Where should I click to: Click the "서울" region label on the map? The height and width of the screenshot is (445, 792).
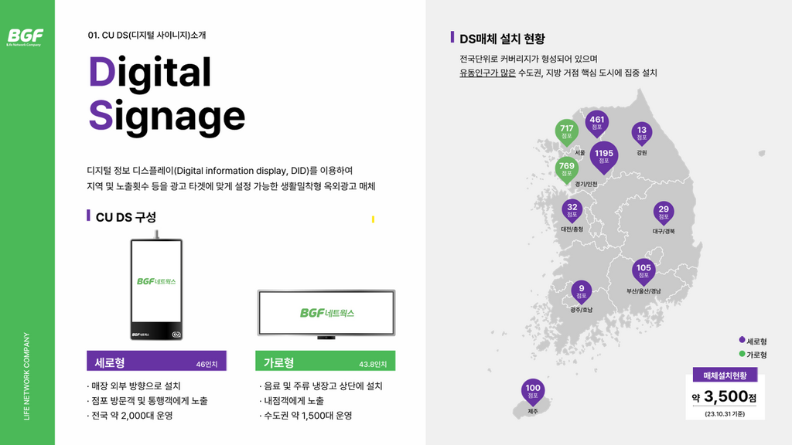point(580,152)
